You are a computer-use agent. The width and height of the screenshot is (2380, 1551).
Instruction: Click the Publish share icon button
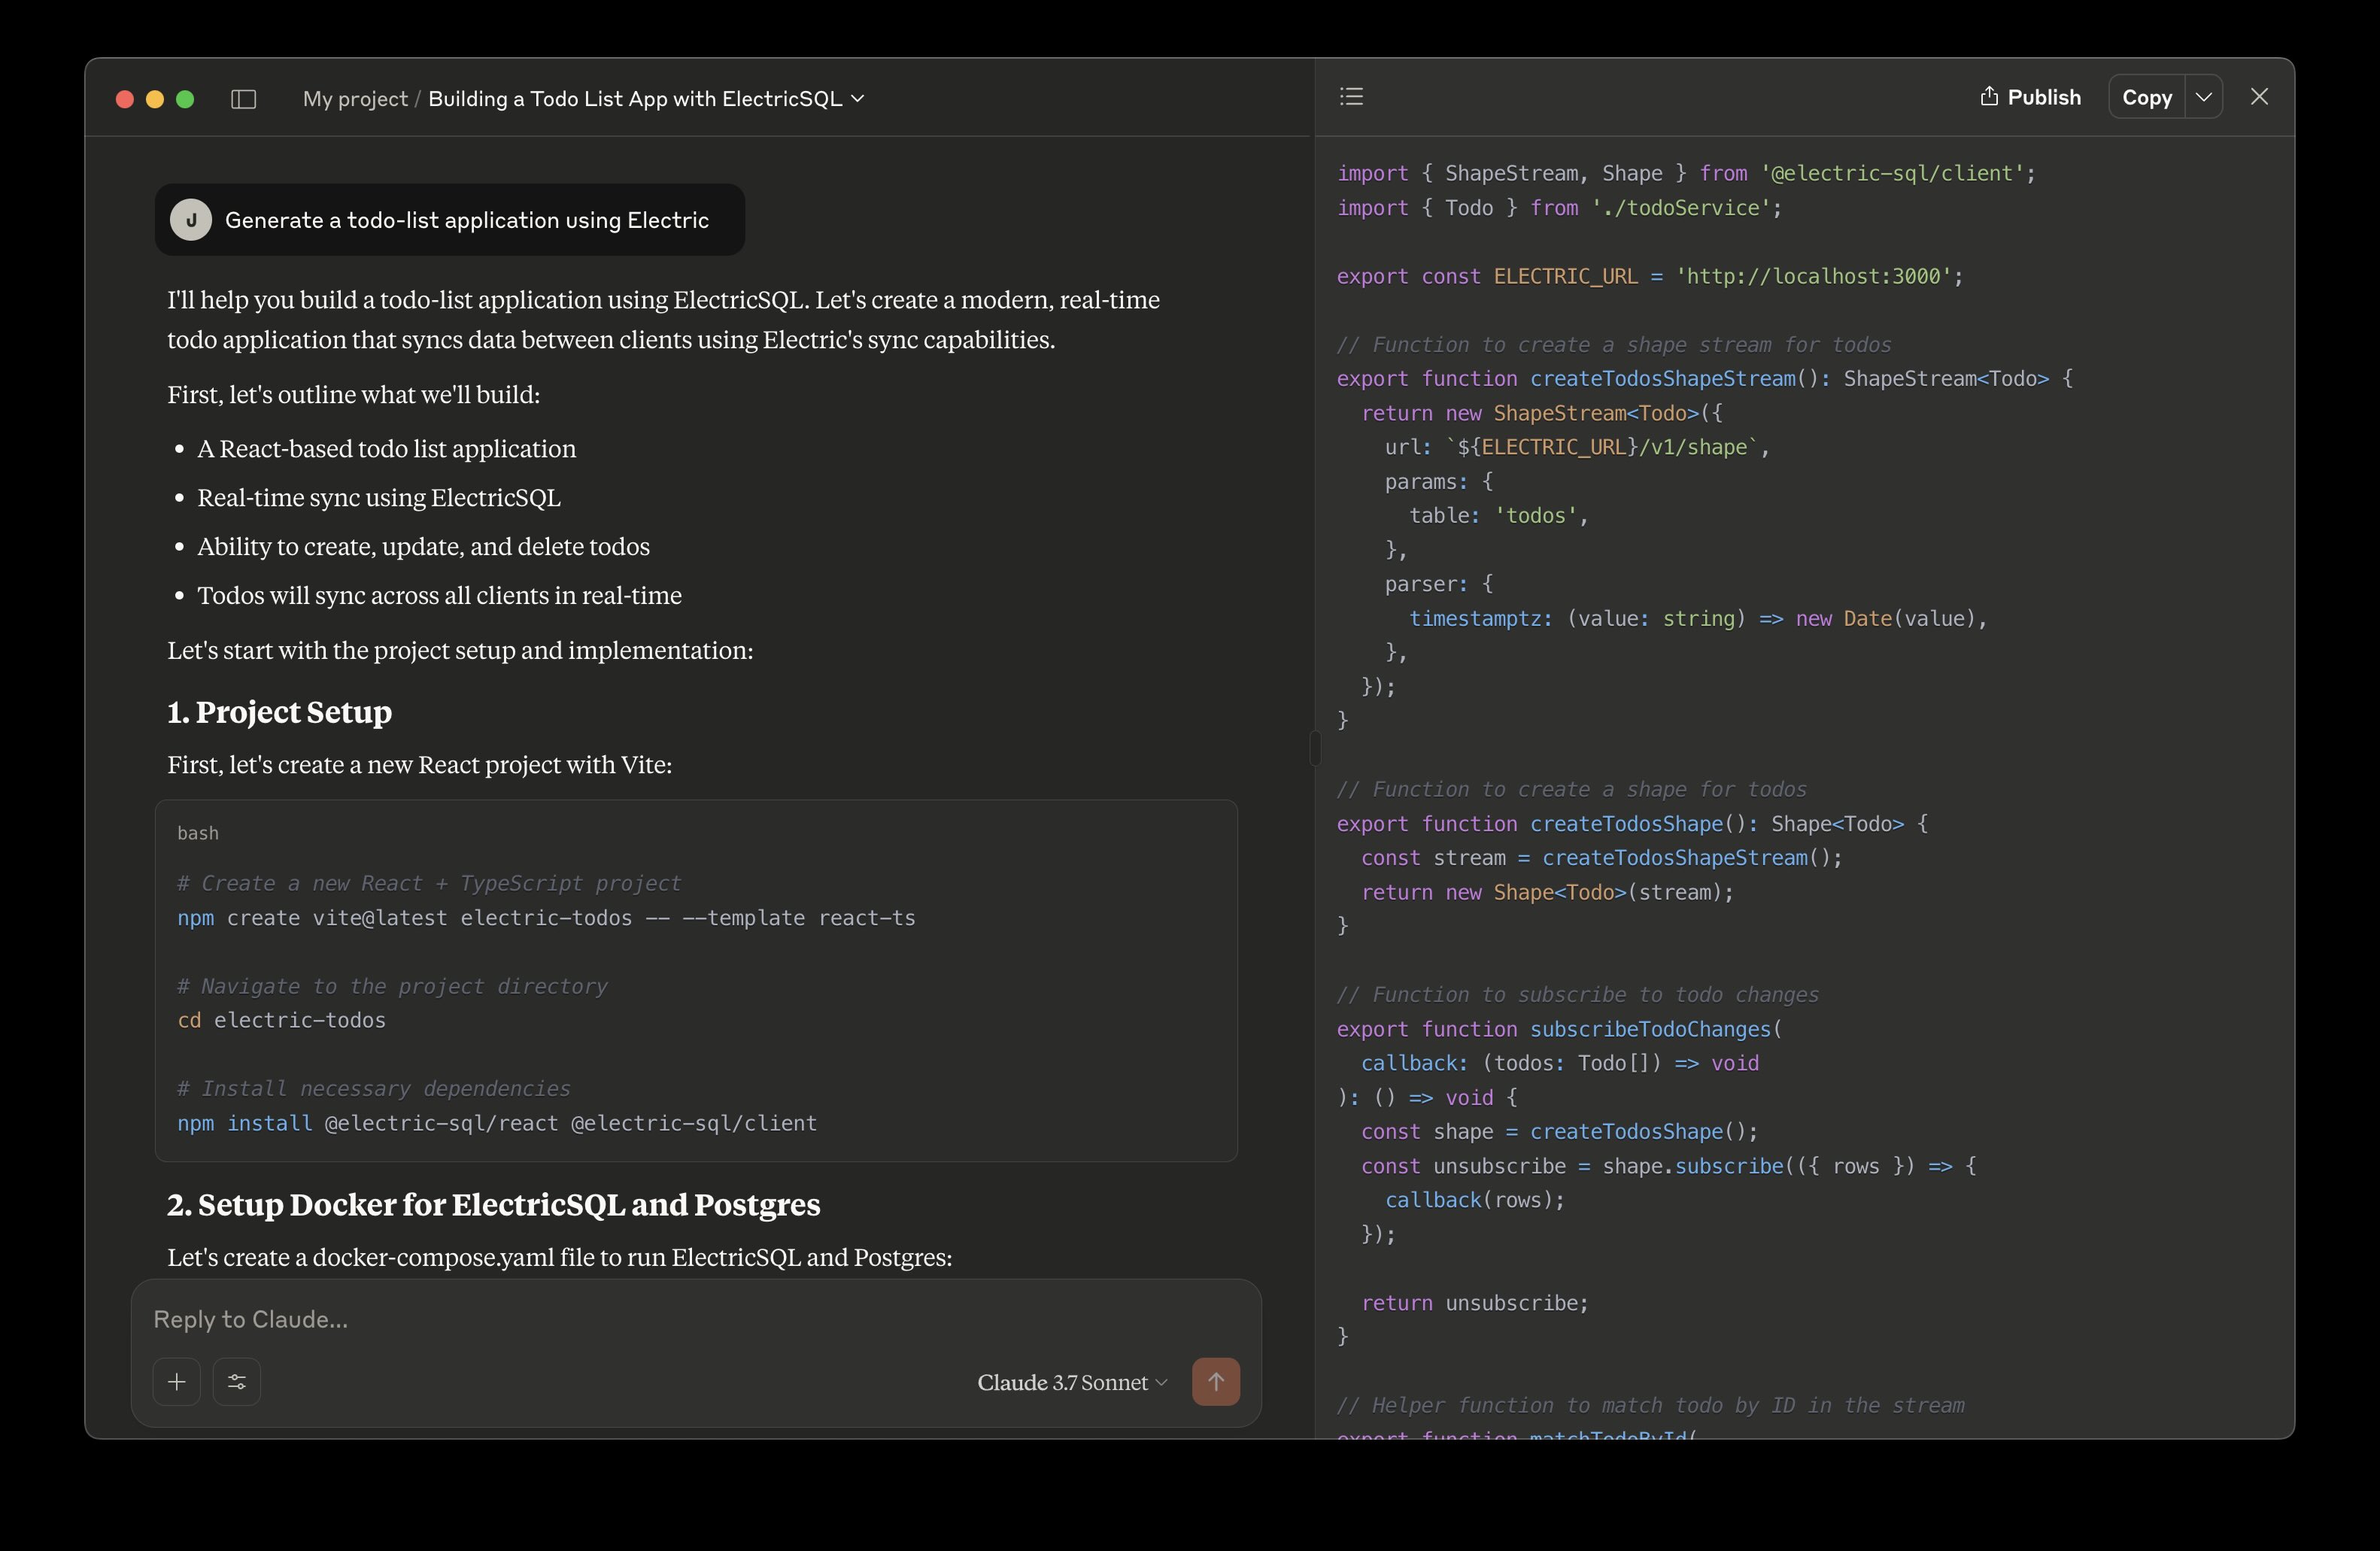(2030, 97)
